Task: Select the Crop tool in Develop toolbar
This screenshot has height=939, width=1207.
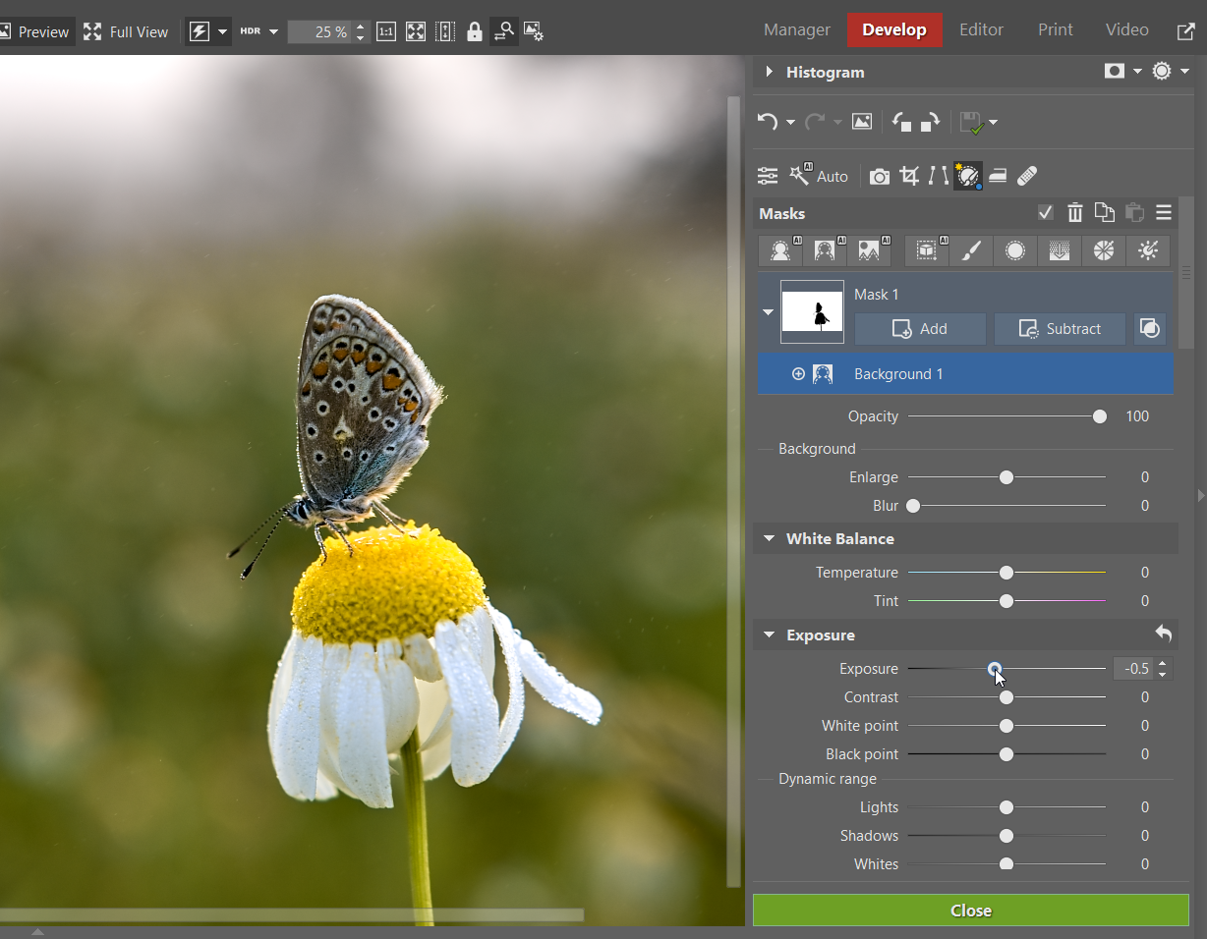Action: click(x=909, y=176)
